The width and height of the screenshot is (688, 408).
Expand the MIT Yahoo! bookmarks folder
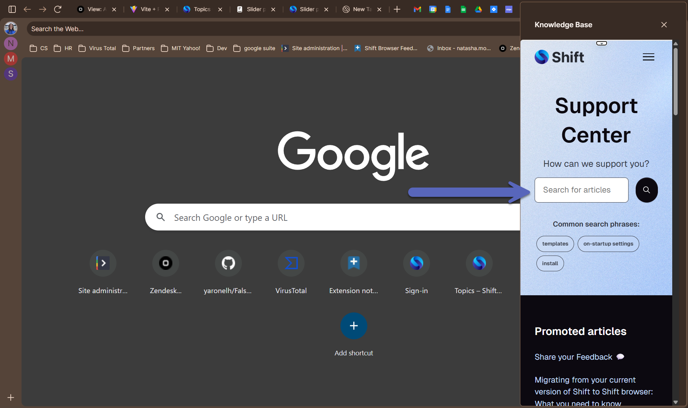[181, 48]
